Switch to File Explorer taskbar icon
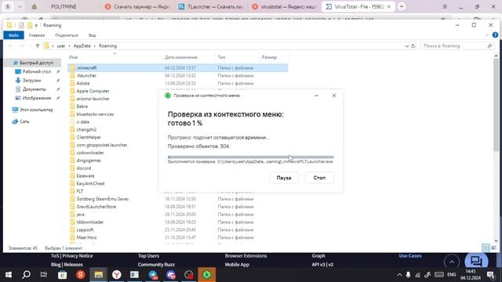 click(98, 275)
